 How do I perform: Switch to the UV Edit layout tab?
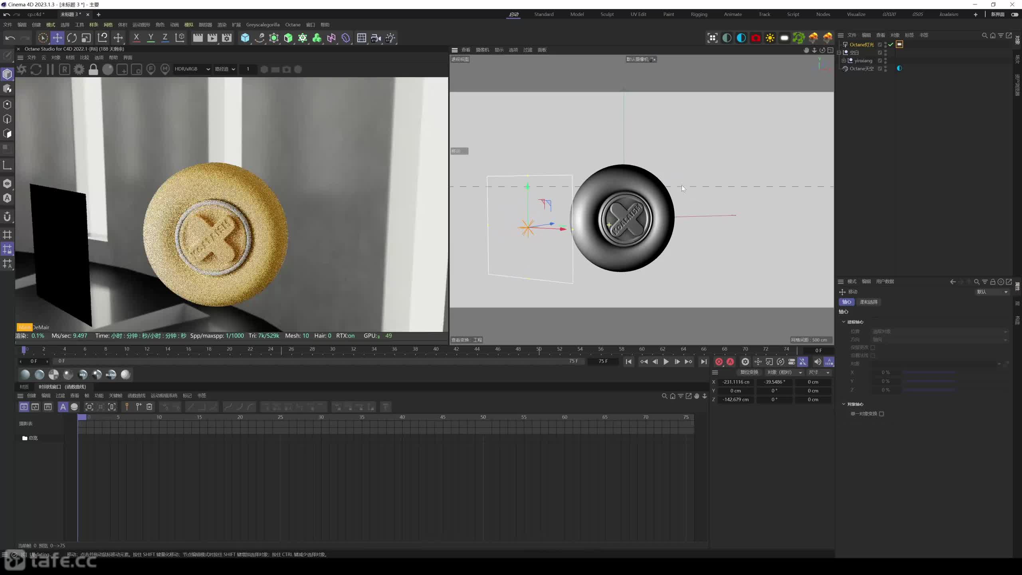pos(638,14)
